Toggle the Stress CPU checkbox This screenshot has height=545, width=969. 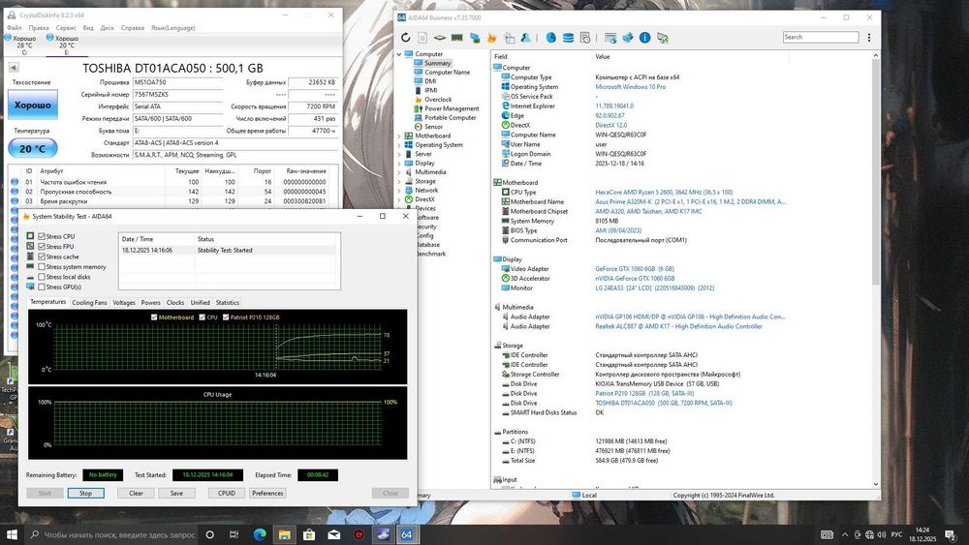42,236
